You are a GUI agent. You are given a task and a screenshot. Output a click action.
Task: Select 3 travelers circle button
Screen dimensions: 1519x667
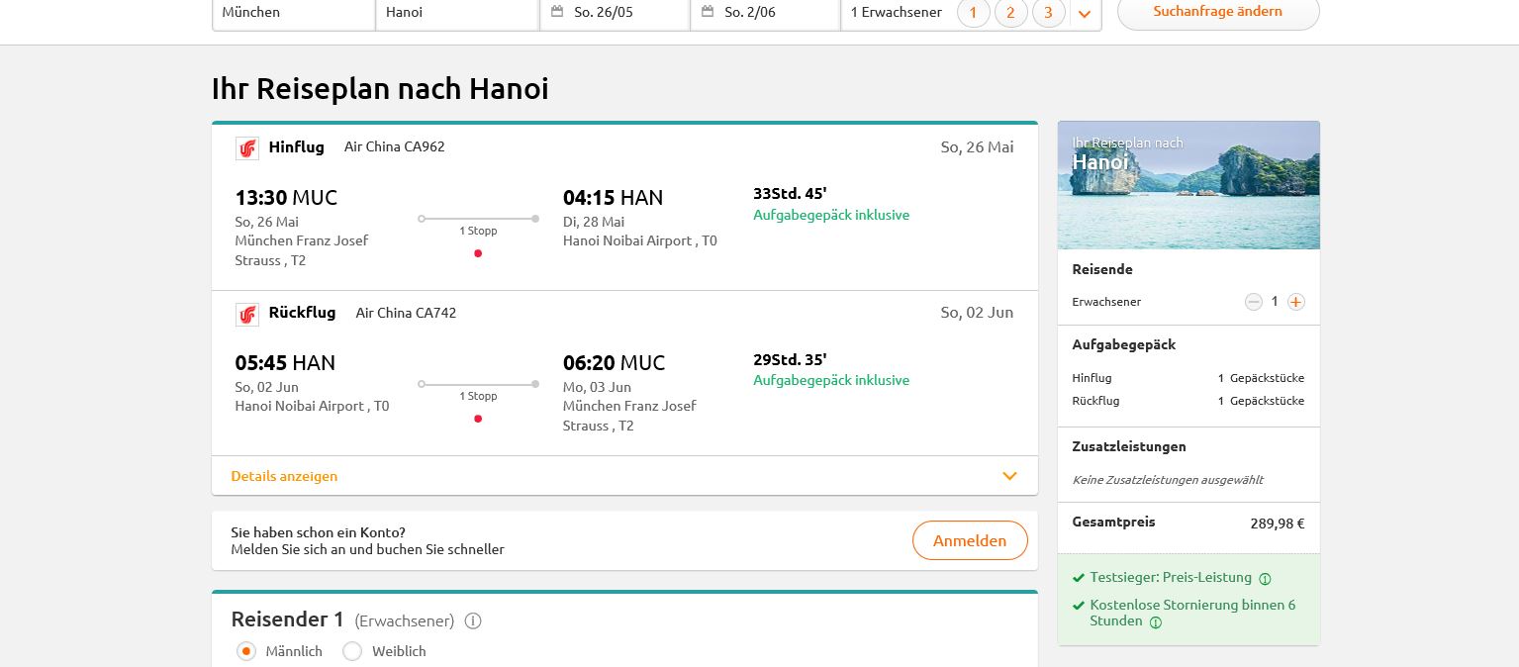click(x=1049, y=13)
